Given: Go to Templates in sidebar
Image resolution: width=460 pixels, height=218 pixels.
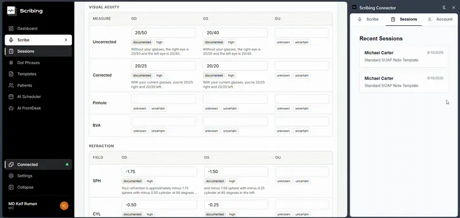Looking at the screenshot, I should [x=38, y=74].
